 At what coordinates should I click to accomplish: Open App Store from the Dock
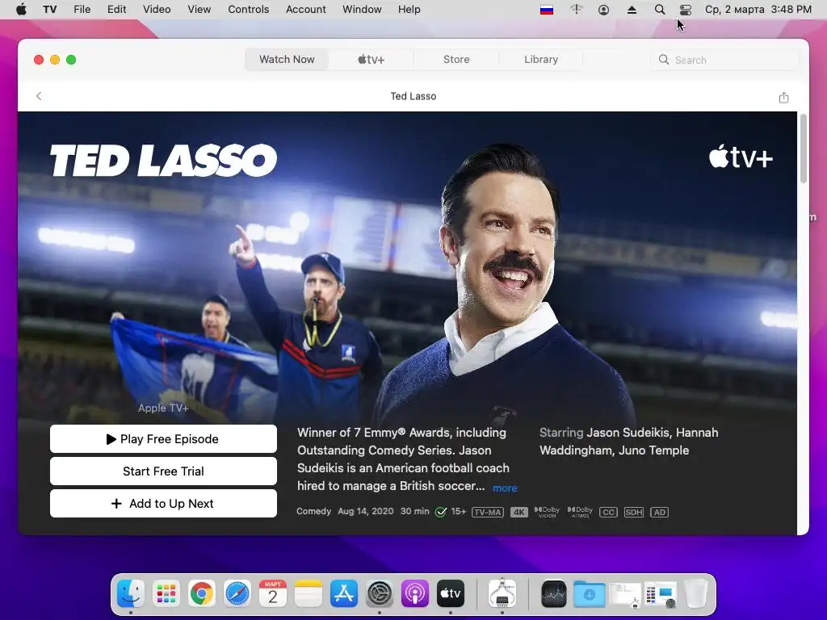(x=344, y=594)
